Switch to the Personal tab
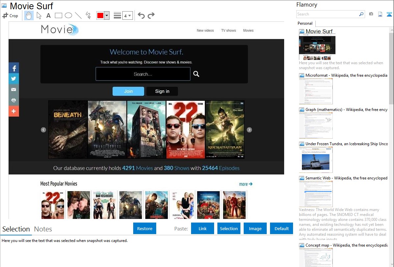The width and height of the screenshot is (394, 267). 305,23
